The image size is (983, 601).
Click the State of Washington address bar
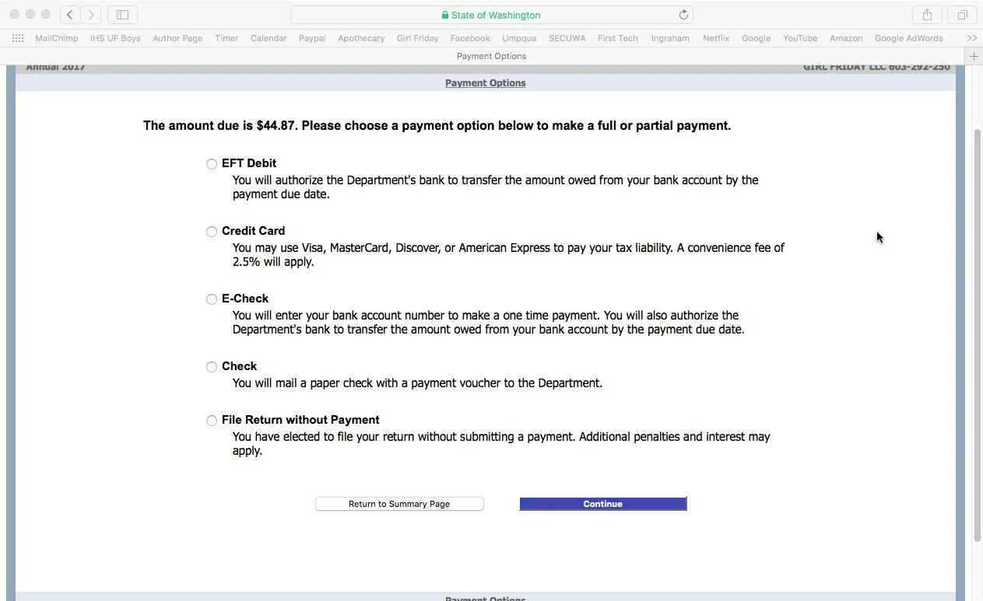coord(491,15)
